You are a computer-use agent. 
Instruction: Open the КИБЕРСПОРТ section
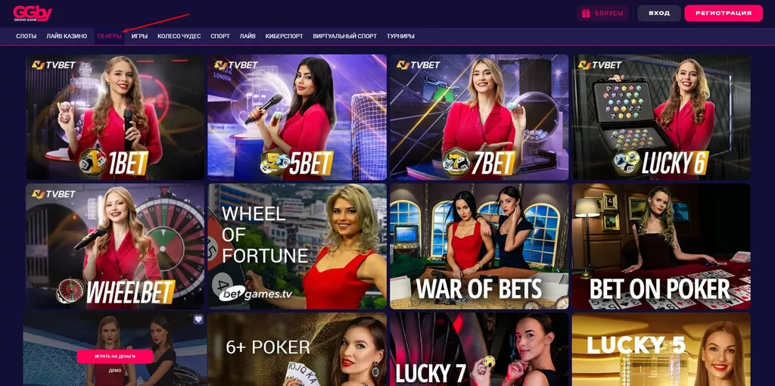click(x=285, y=36)
